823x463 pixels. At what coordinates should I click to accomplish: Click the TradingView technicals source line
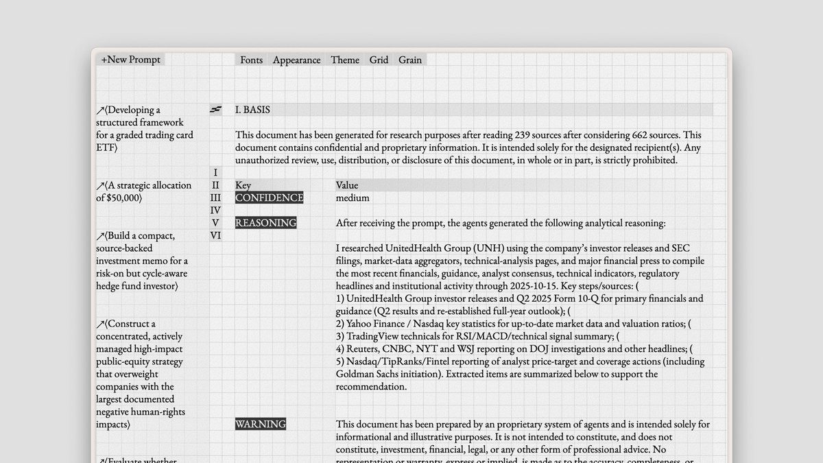click(477, 336)
